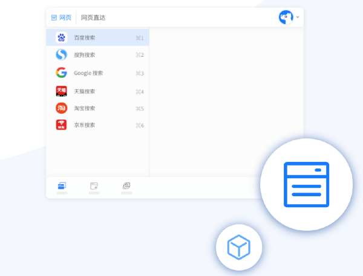Click the ⌘2 shortcut hint for 搜狗搜索
The height and width of the screenshot is (276, 363).
point(140,56)
